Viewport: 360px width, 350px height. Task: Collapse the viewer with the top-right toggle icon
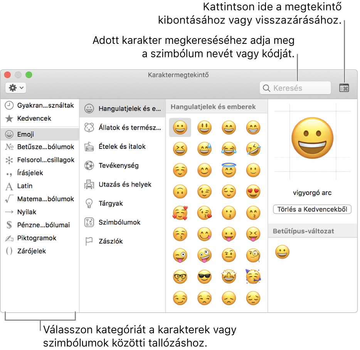pyautogui.click(x=344, y=88)
